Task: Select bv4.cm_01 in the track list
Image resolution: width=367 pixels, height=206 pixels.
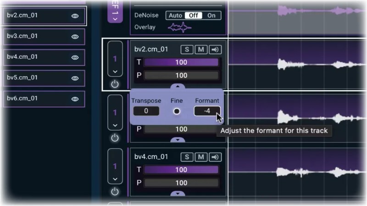Action: (x=44, y=57)
